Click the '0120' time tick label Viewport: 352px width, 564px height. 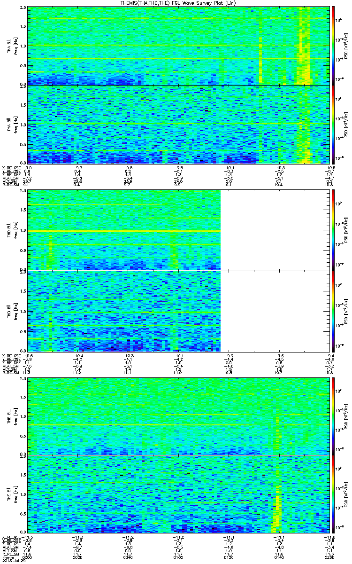click(229, 557)
